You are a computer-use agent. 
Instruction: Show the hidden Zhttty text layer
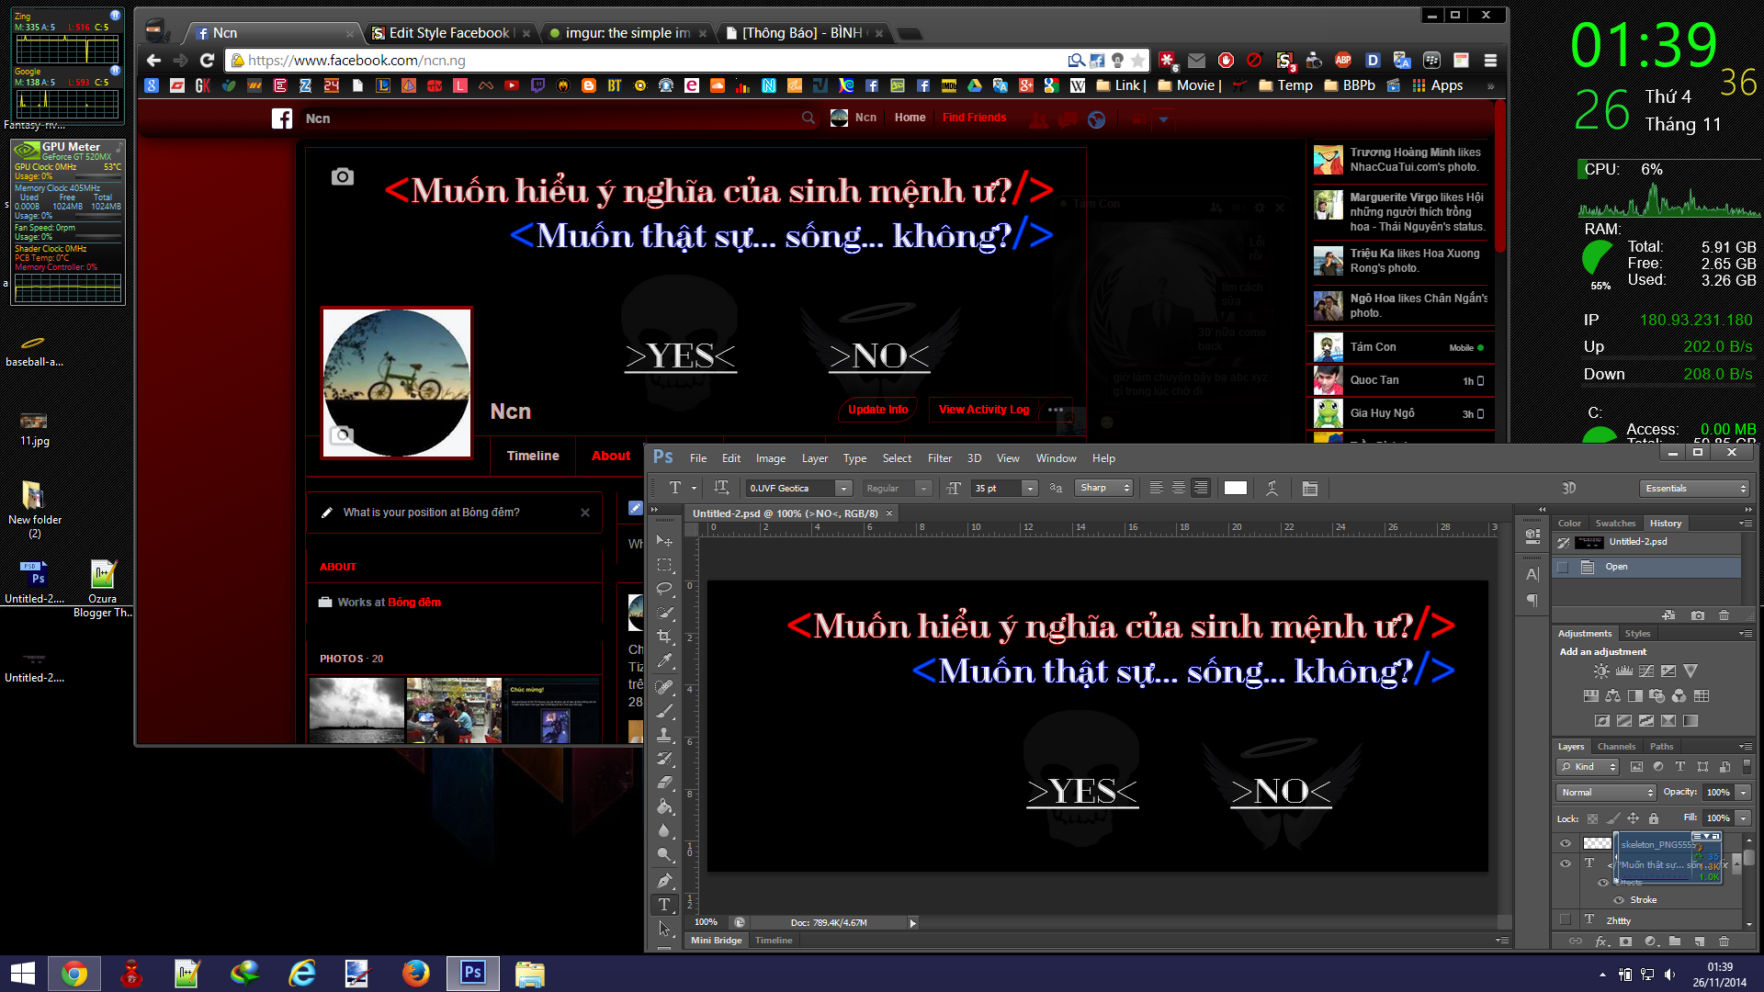coord(1566,919)
